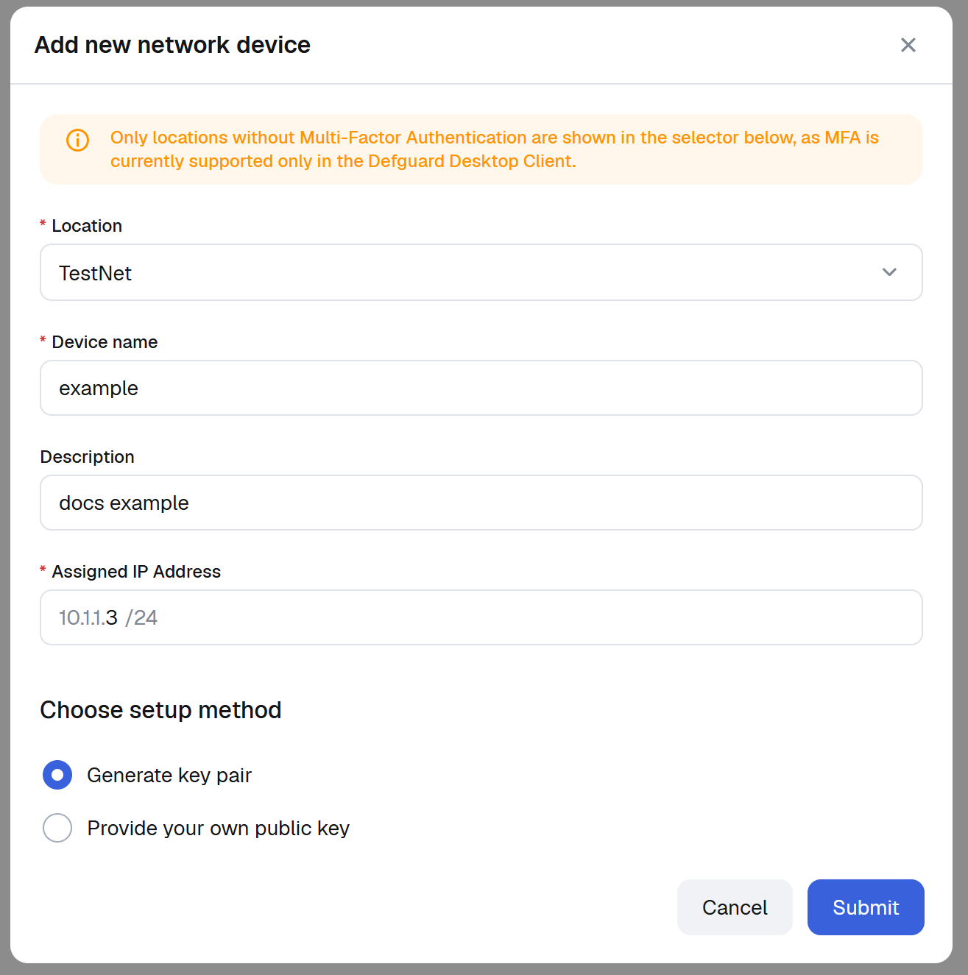Click the orange info icon in the MFA notice
The width and height of the screenshot is (968, 975).
pos(77,140)
